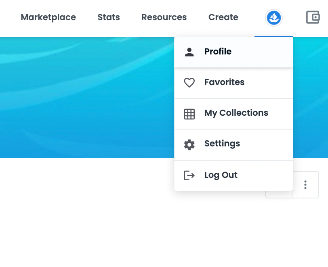Open Marketplace in the navigation bar
This screenshot has width=328, height=267.
click(x=48, y=17)
